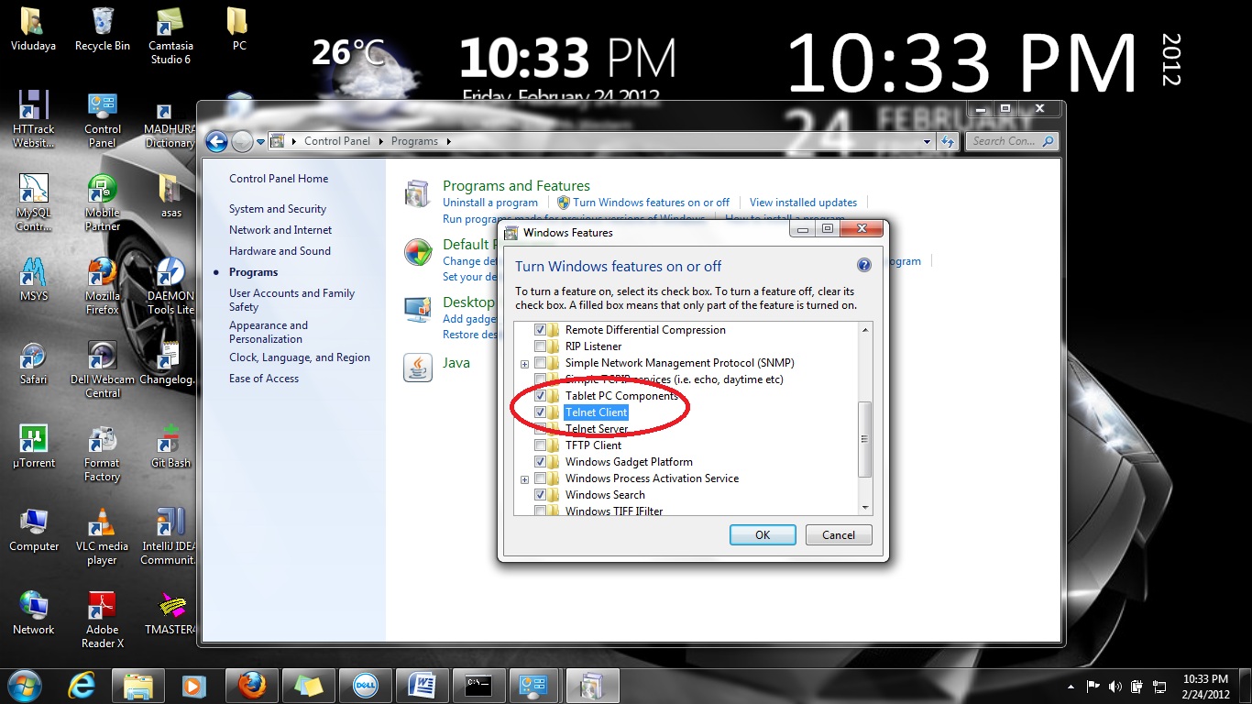
Task: Launch the Safari desktop shortcut
Action: [34, 362]
